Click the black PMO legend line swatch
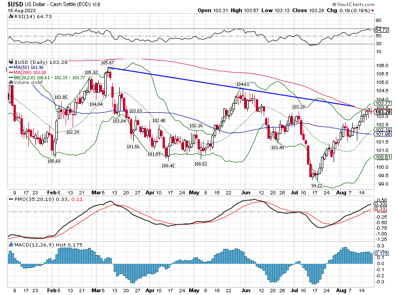The width and height of the screenshot is (396, 295). click(x=11, y=199)
